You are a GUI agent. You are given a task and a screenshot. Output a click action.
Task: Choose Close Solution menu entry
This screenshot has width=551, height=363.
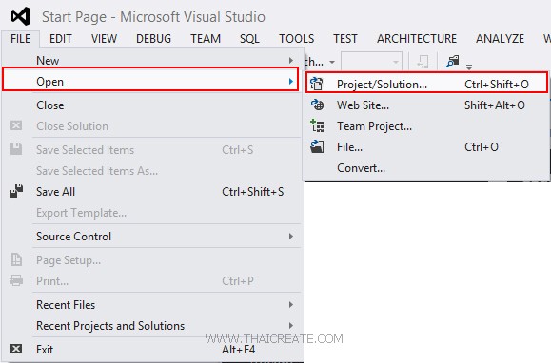pyautogui.click(x=151, y=126)
